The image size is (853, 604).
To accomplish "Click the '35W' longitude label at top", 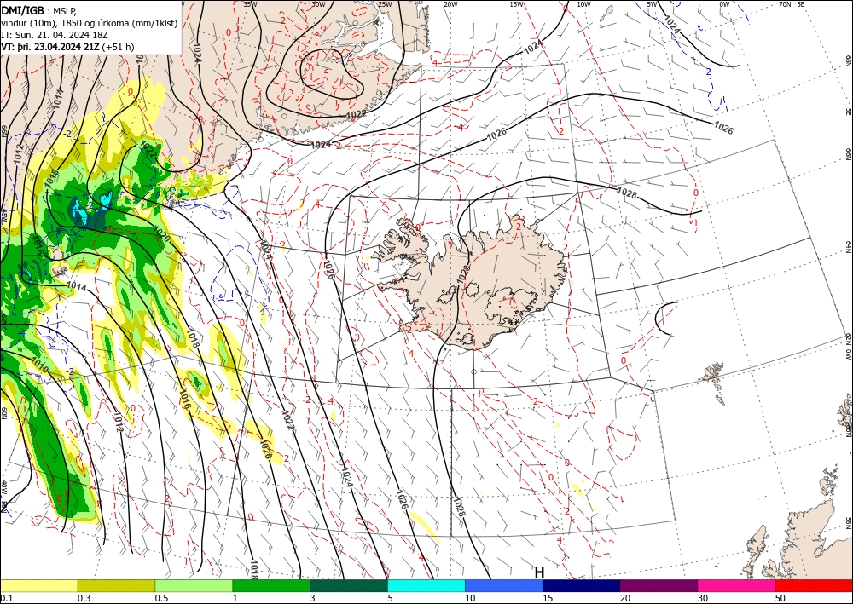I will coord(250,4).
